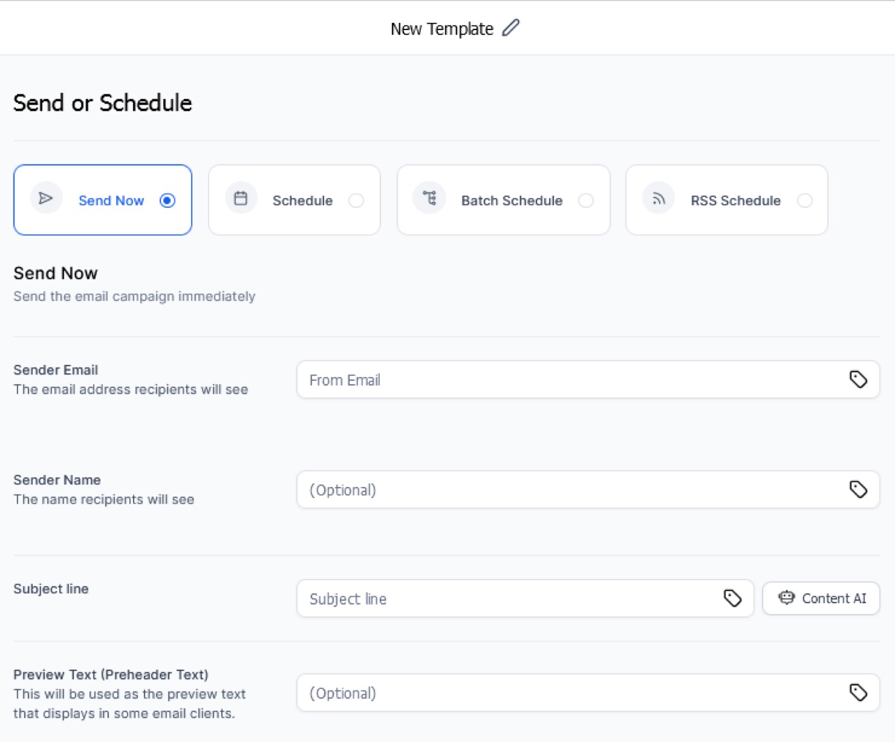
Task: Choose the Batch Schedule radio option
Action: point(586,200)
